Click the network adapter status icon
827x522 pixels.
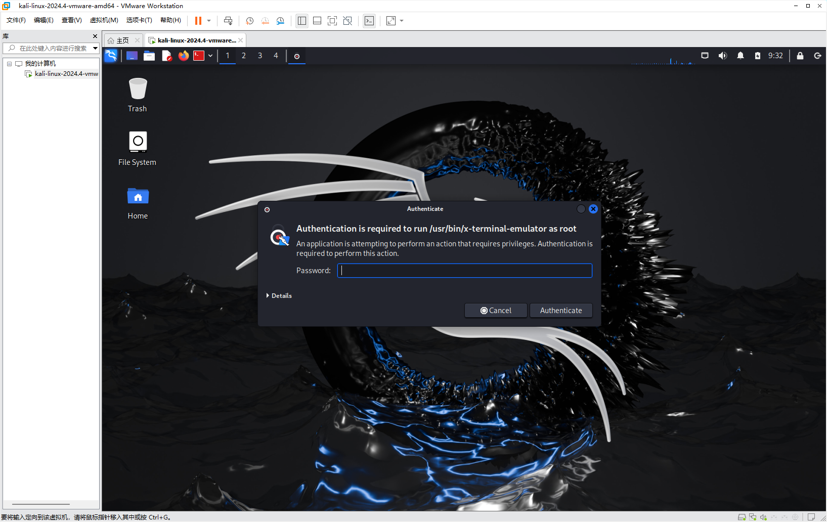coord(753,517)
